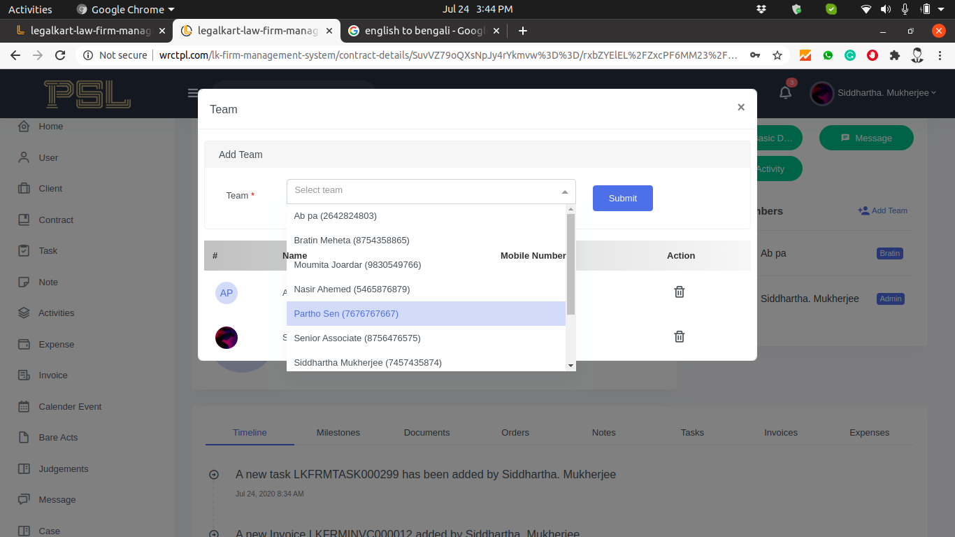Click the hamburger menu icon
Viewport: 955px width, 537px height.
coord(194,93)
